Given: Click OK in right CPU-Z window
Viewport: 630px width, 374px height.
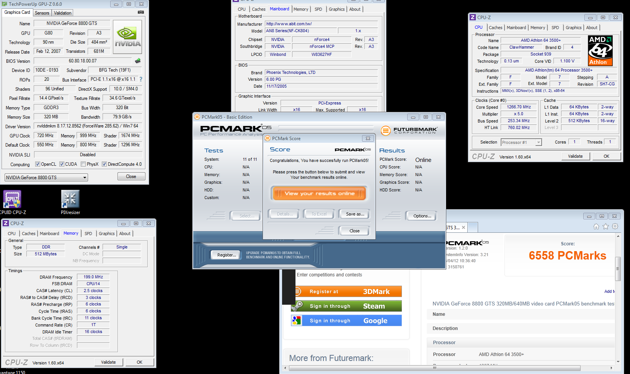Looking at the screenshot, I should point(607,156).
